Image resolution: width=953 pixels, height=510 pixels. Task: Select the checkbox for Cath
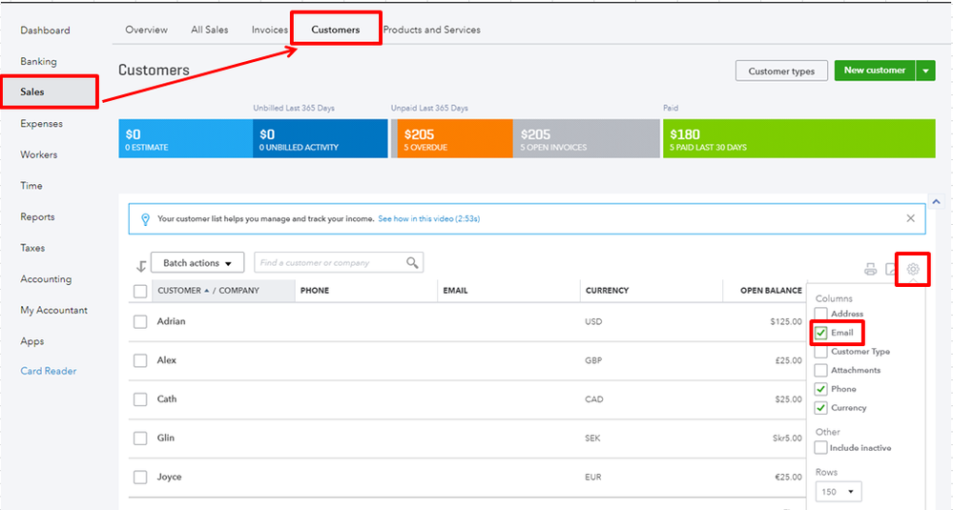tap(140, 398)
